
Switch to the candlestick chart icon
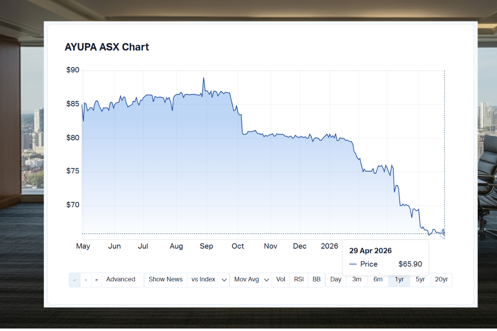pos(86,280)
